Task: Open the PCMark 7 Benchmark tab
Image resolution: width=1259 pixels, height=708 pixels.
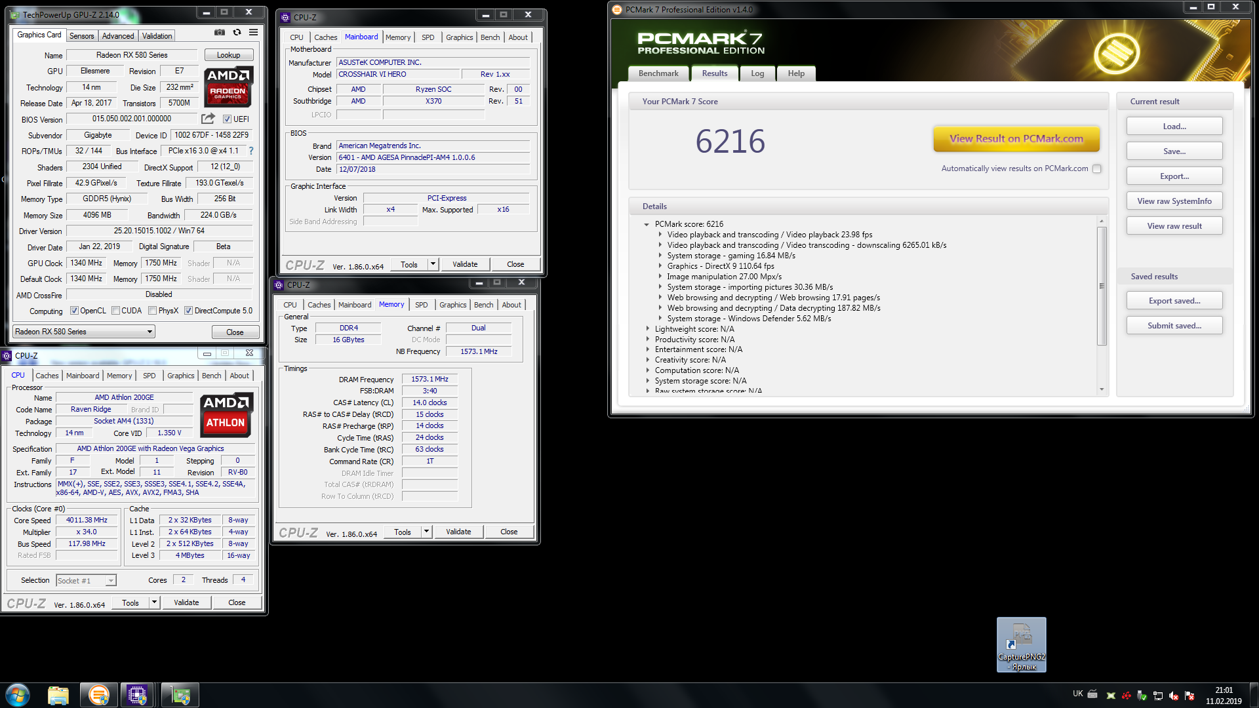Action: pos(658,73)
